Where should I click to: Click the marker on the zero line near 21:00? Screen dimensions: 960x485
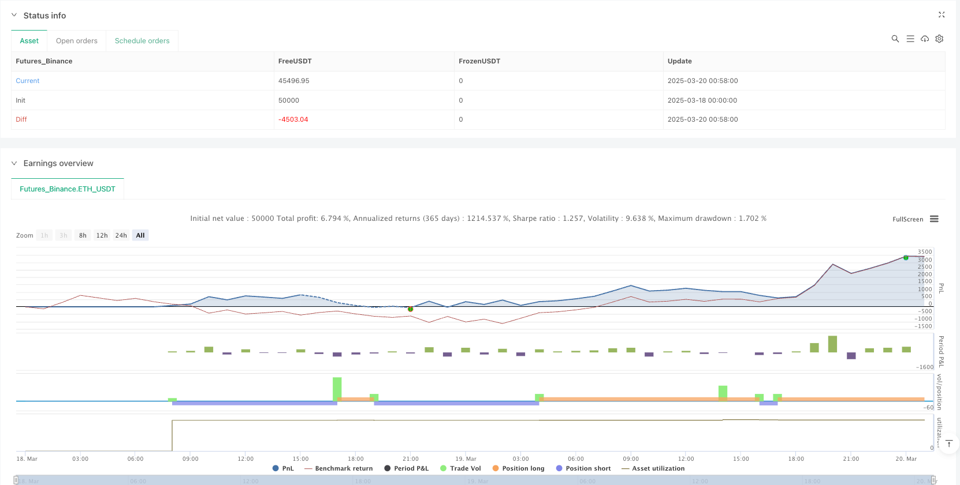(410, 309)
